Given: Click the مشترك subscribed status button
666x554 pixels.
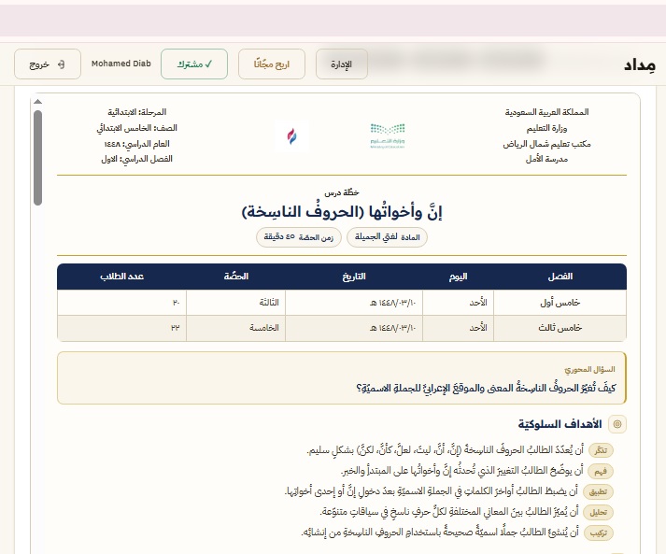Looking at the screenshot, I should [194, 64].
